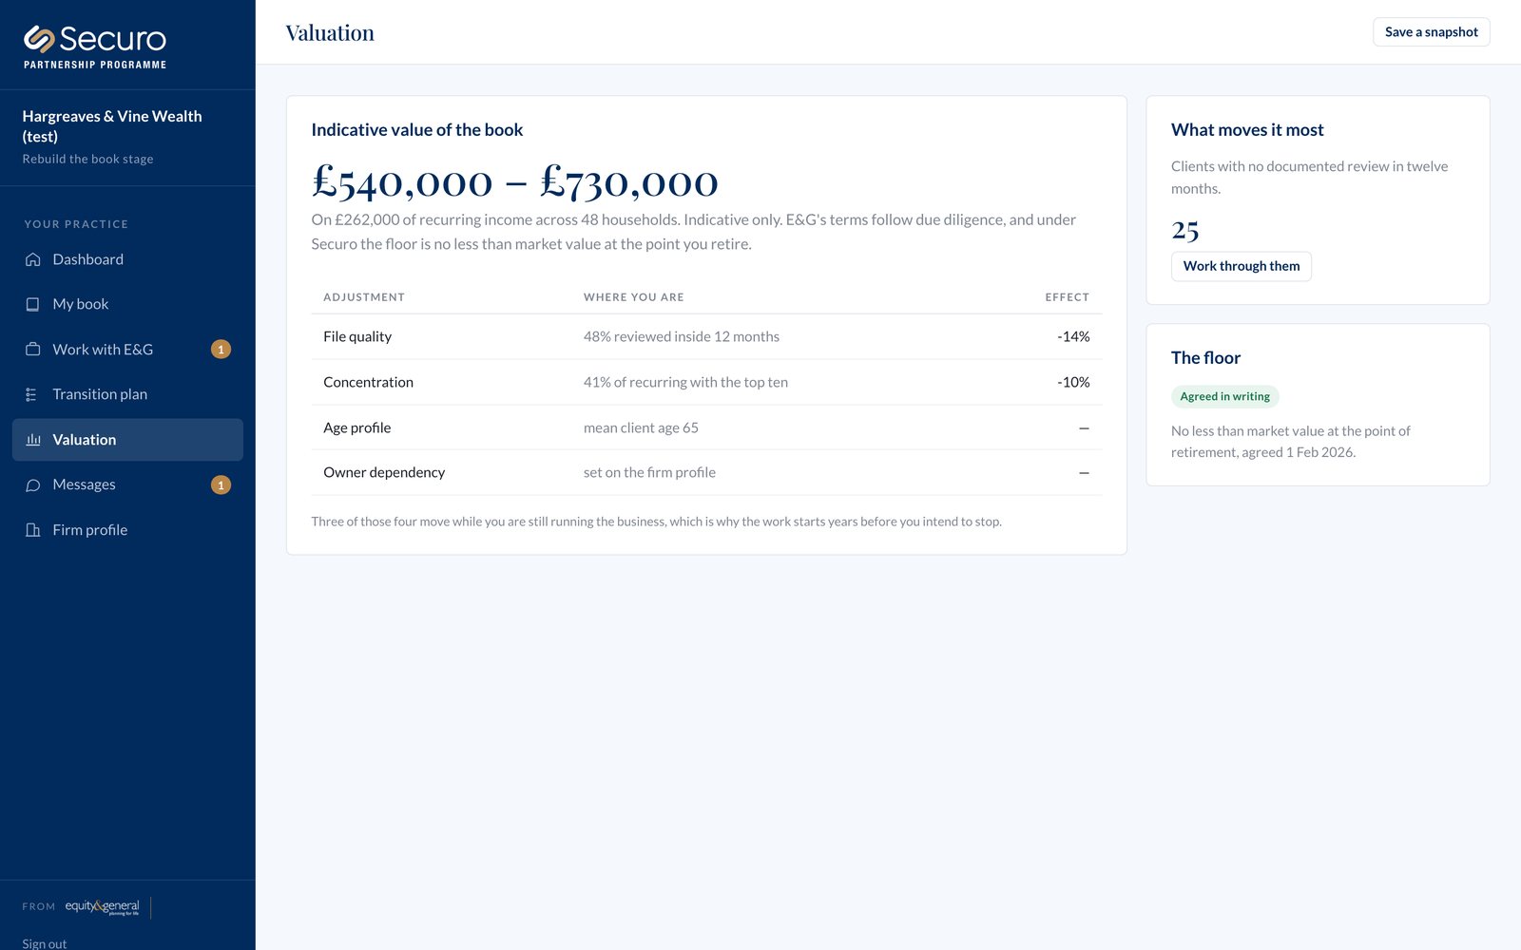Click the Transition plan list icon
The height and width of the screenshot is (950, 1521).
pyautogui.click(x=32, y=394)
